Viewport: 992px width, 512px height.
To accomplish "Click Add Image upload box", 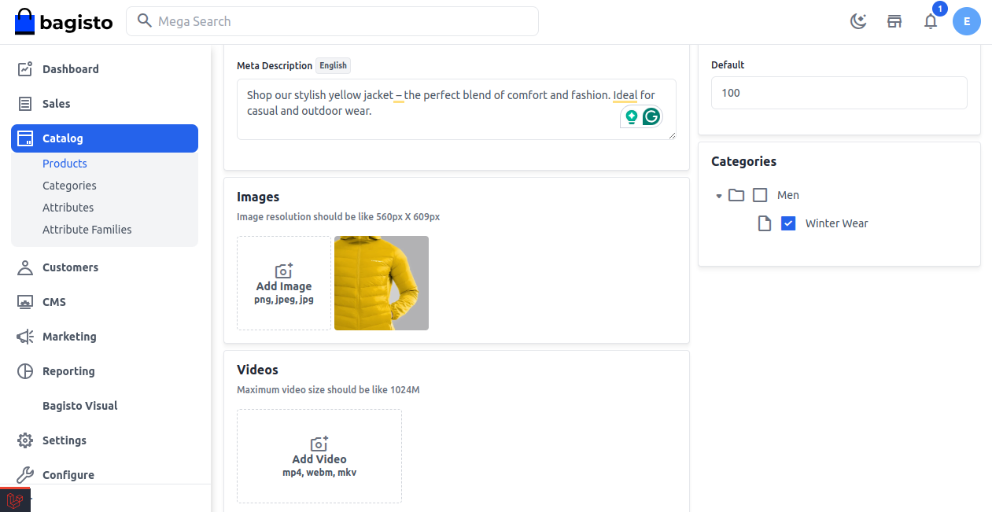I will pyautogui.click(x=284, y=283).
